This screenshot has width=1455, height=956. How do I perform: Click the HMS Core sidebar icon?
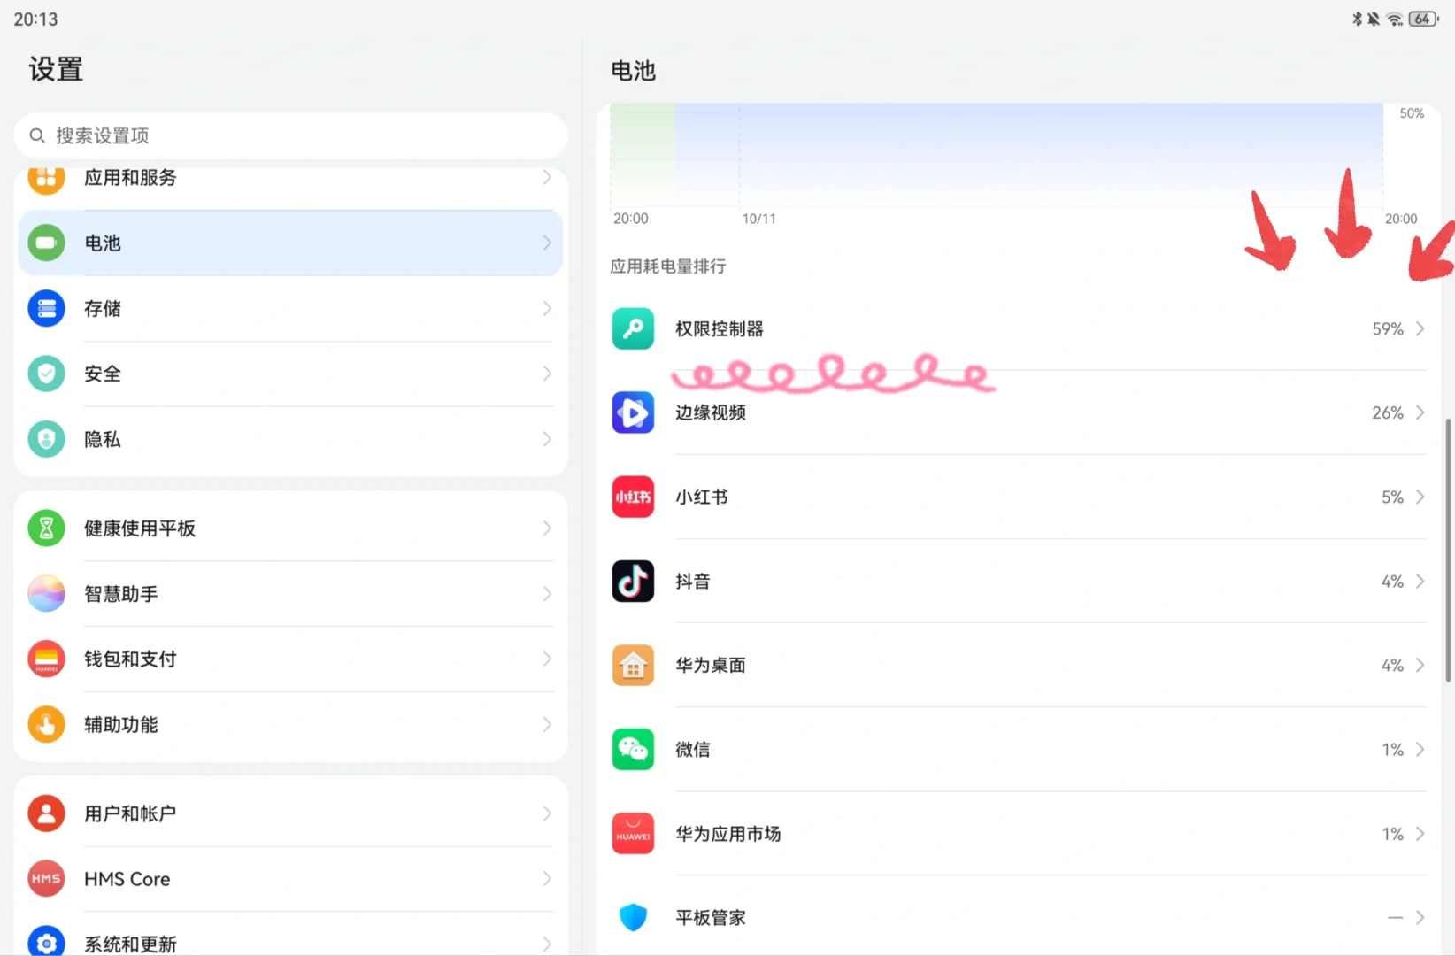click(x=46, y=878)
